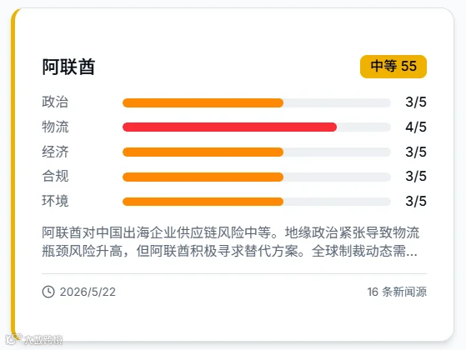This screenshot has width=466, height=350.
Task: Click the yellow left border accent of card
Action: pos(13,174)
